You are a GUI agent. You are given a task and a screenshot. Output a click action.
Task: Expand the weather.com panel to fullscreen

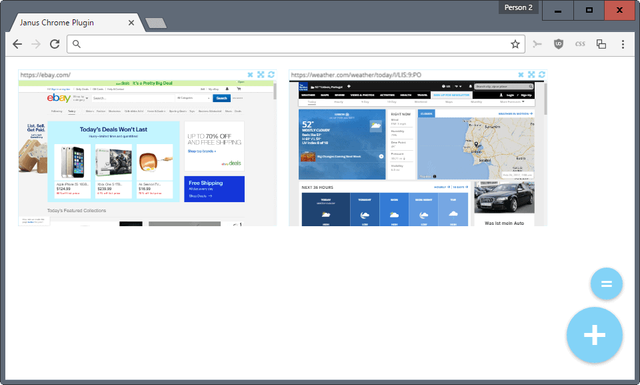(531, 75)
